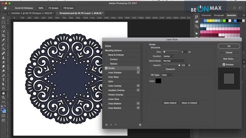Click the Fit Screen button

pos(53,8)
